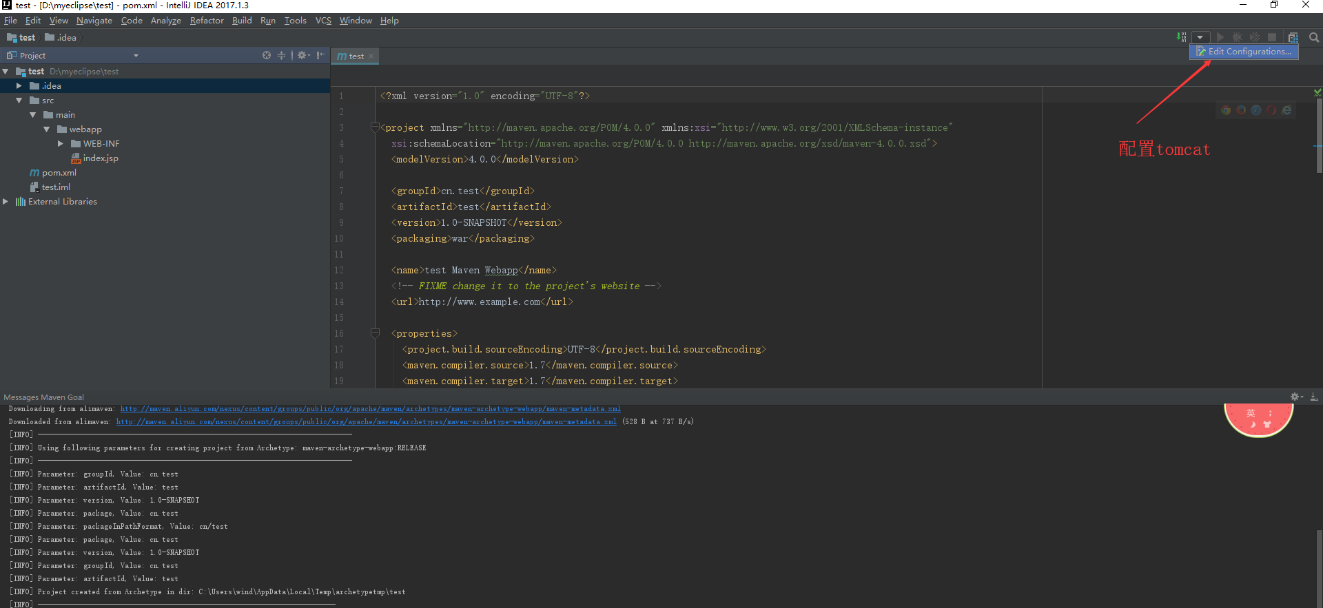Open pom.xml in Opera browser icon
The height and width of the screenshot is (608, 1323).
pyautogui.click(x=1271, y=110)
